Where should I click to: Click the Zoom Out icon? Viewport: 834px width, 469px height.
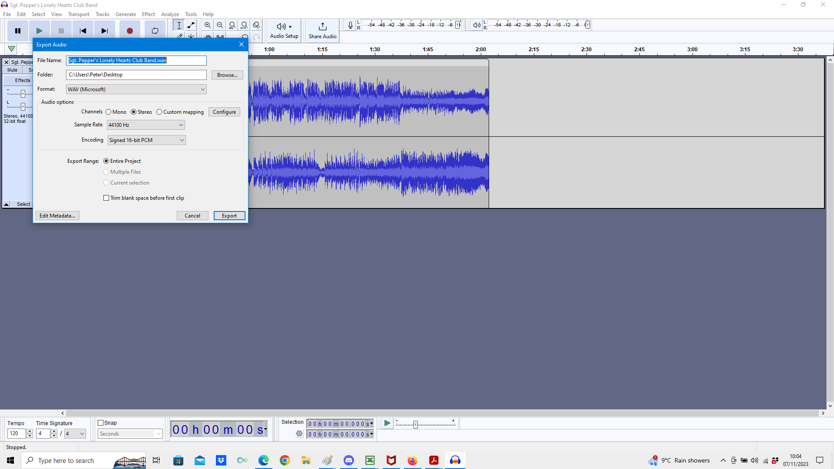[220, 25]
